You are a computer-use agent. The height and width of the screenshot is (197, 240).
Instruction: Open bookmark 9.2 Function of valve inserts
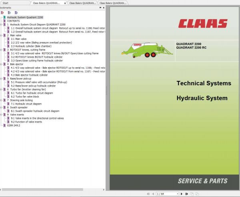[x=26, y=122]
